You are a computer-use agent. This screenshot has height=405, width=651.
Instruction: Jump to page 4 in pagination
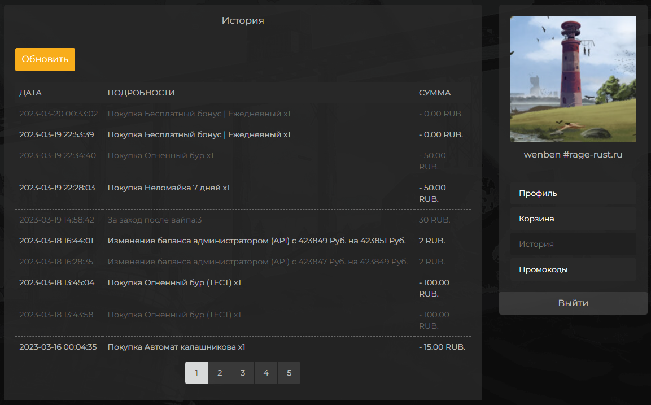coord(266,373)
